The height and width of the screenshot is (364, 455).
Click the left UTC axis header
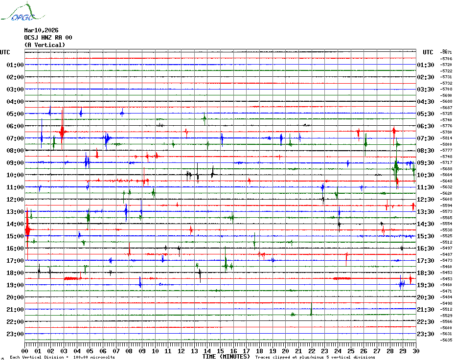click(5, 52)
